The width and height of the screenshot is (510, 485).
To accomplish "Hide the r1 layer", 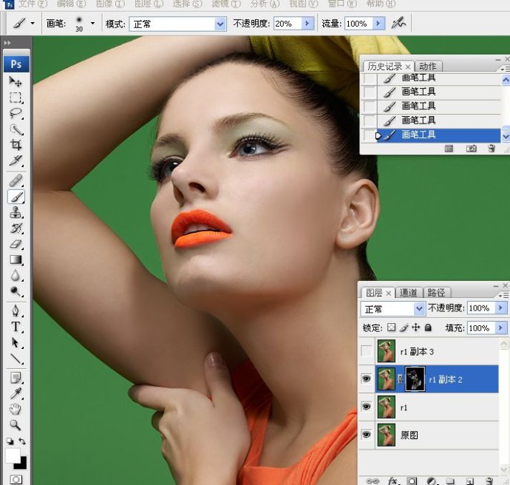I will pyautogui.click(x=367, y=407).
